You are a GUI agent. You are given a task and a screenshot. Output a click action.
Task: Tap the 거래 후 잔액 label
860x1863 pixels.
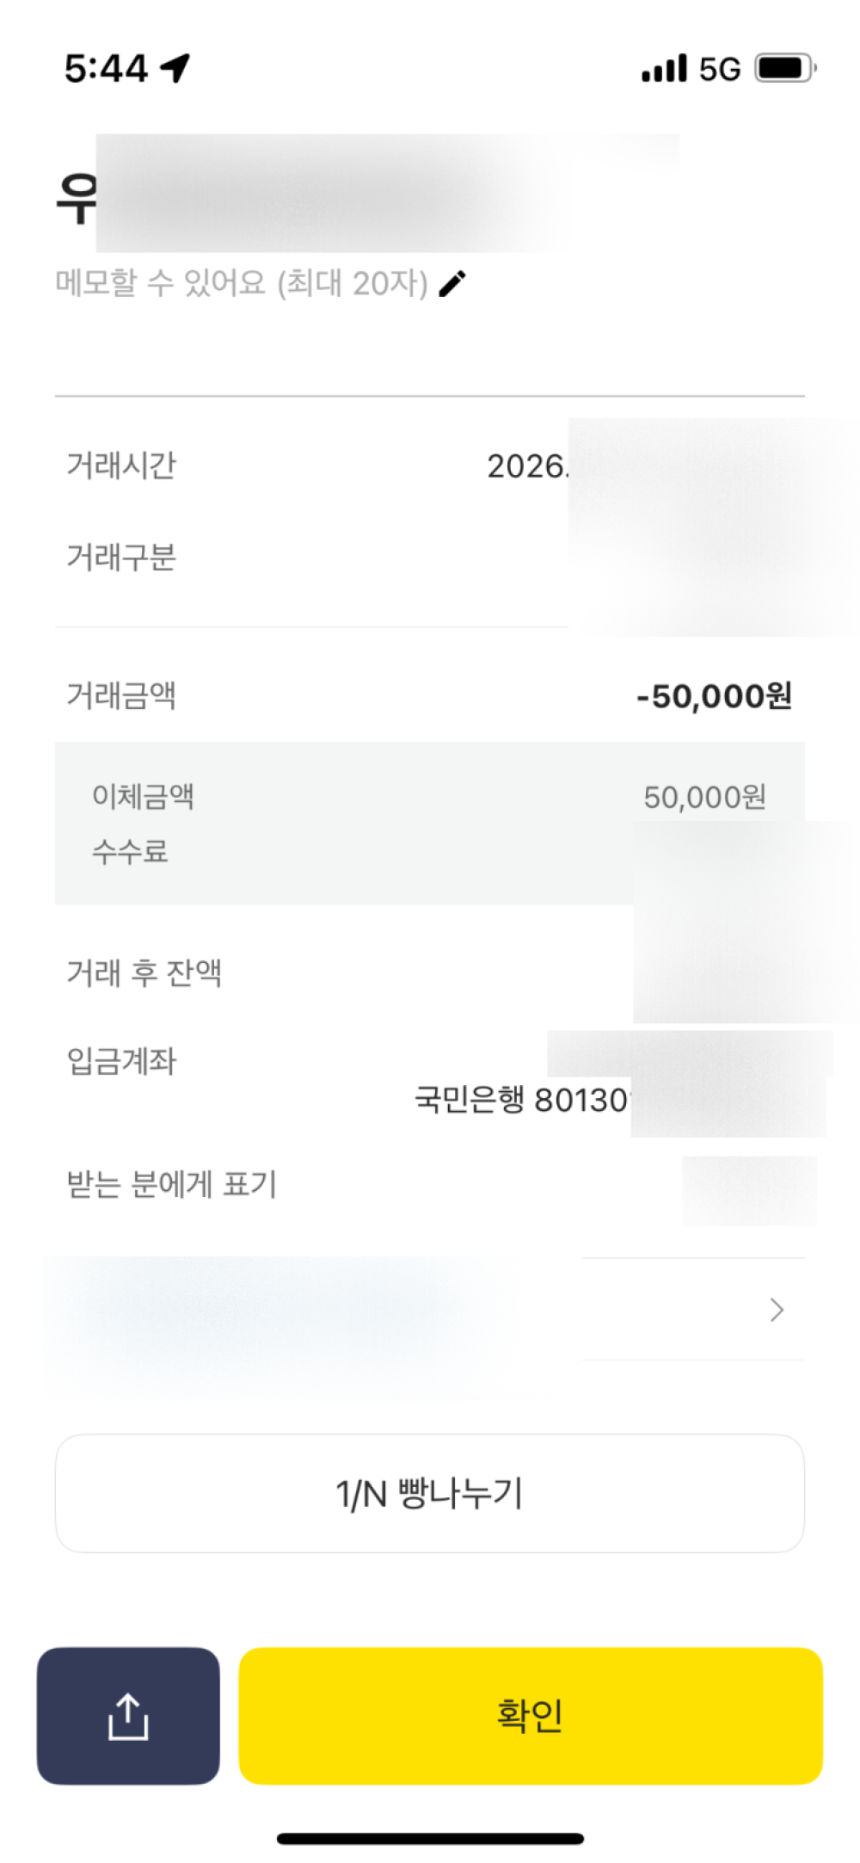click(x=144, y=973)
